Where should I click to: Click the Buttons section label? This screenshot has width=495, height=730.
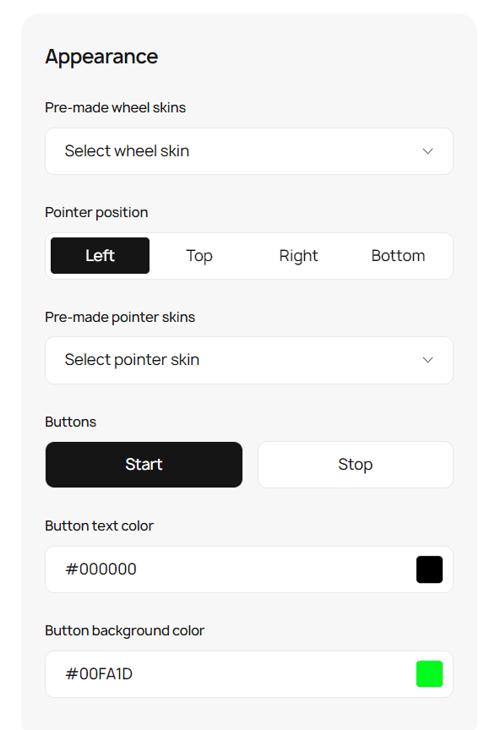pos(71,422)
